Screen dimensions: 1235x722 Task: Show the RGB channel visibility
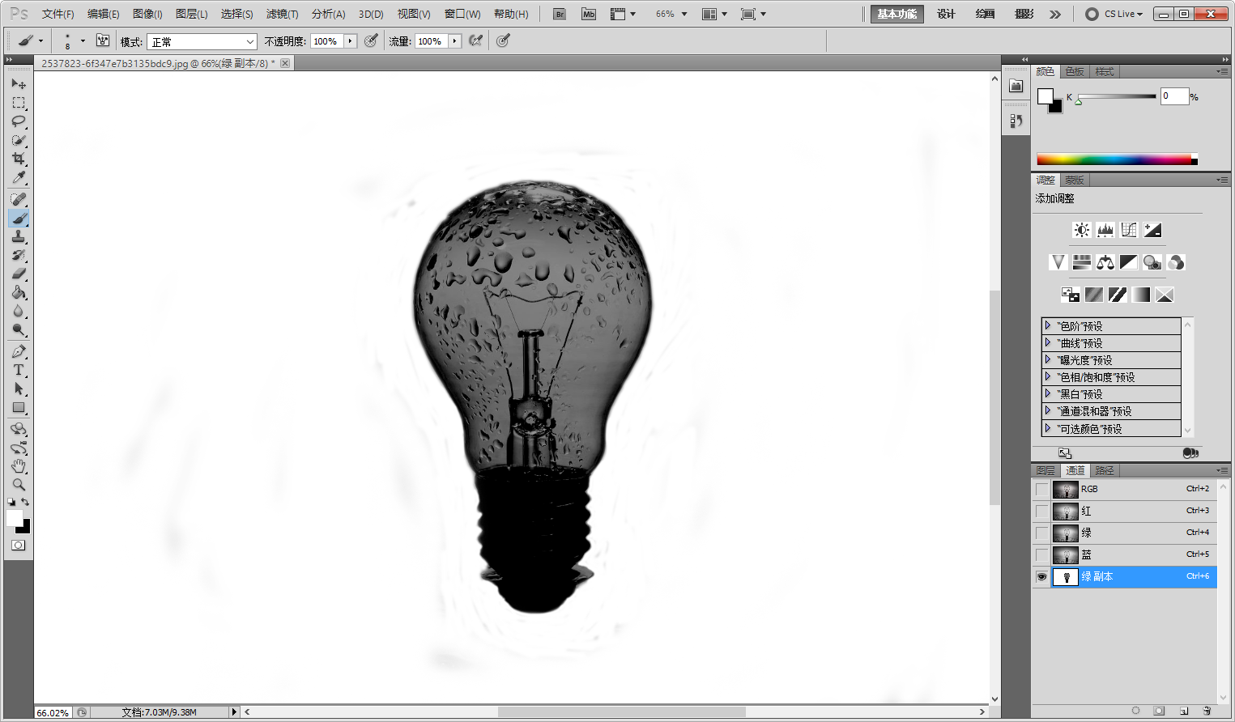click(1041, 489)
